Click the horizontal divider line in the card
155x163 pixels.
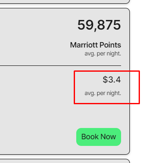pos(60,65)
